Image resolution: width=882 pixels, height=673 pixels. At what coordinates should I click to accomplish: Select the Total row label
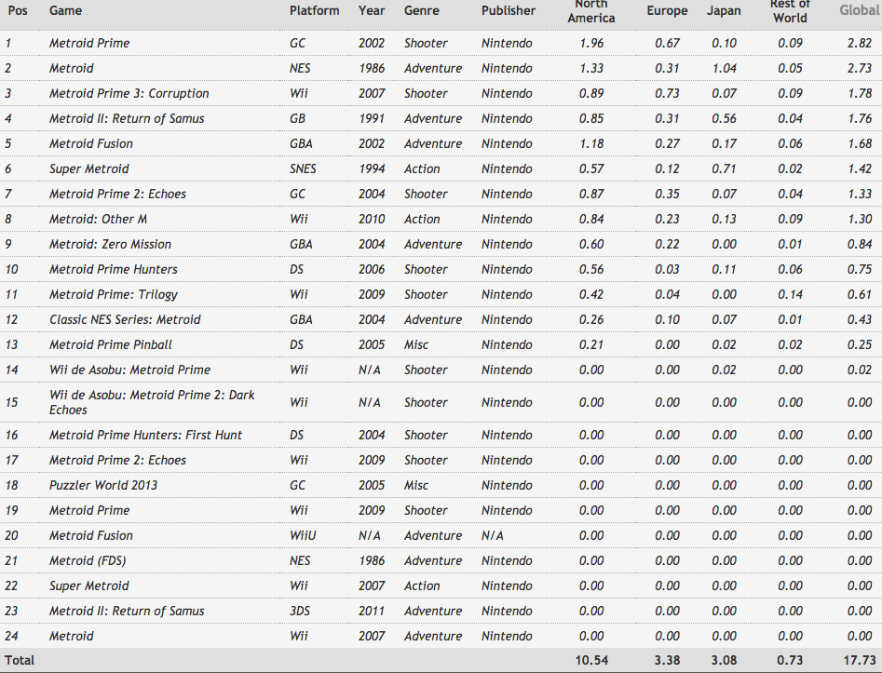point(20,661)
